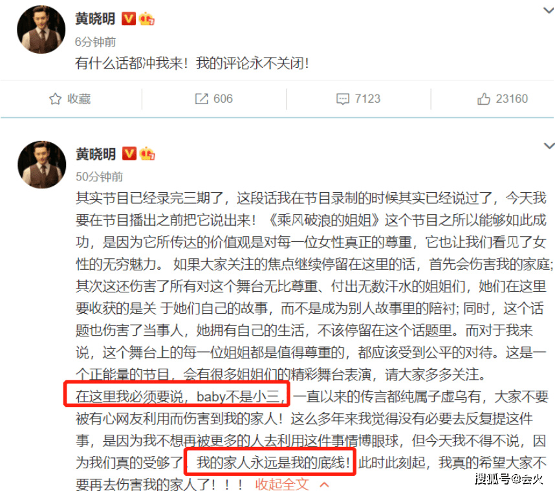Click the avatar thumbnail of the second post

[42, 164]
